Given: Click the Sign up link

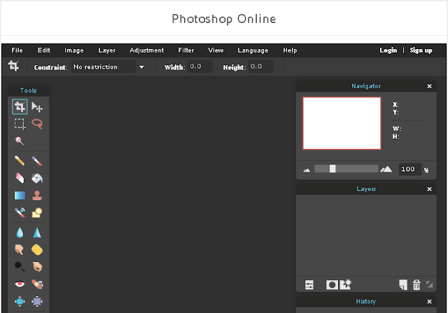Looking at the screenshot, I should pyautogui.click(x=421, y=50).
